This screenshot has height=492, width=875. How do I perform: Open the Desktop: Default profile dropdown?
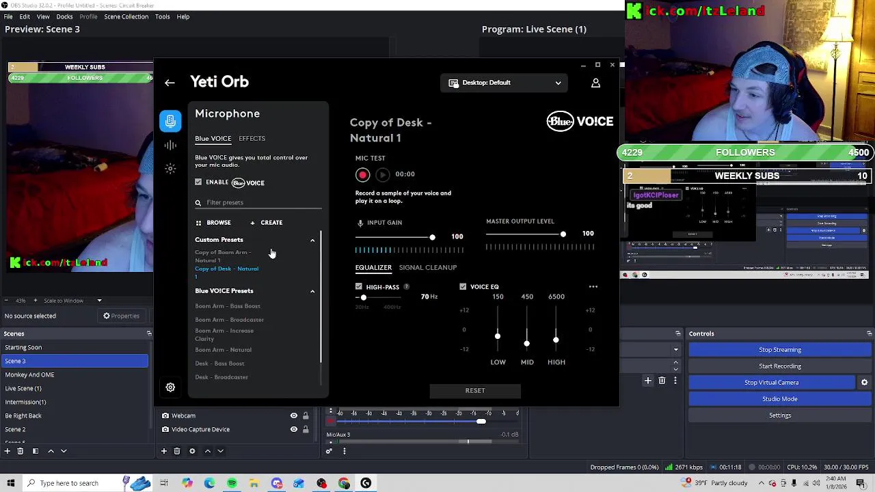504,83
